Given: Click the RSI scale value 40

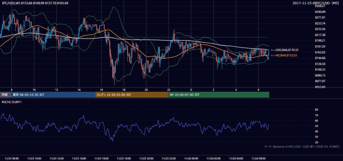Looking at the screenshot, I should [x=316, y=131].
